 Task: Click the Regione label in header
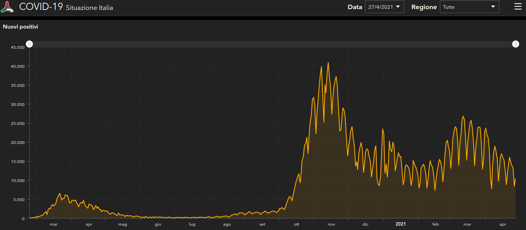coord(424,7)
